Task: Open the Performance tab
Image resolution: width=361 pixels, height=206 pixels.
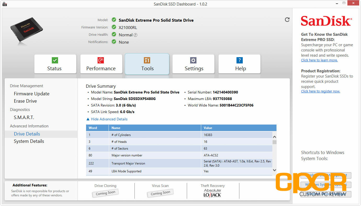Action: click(x=101, y=64)
